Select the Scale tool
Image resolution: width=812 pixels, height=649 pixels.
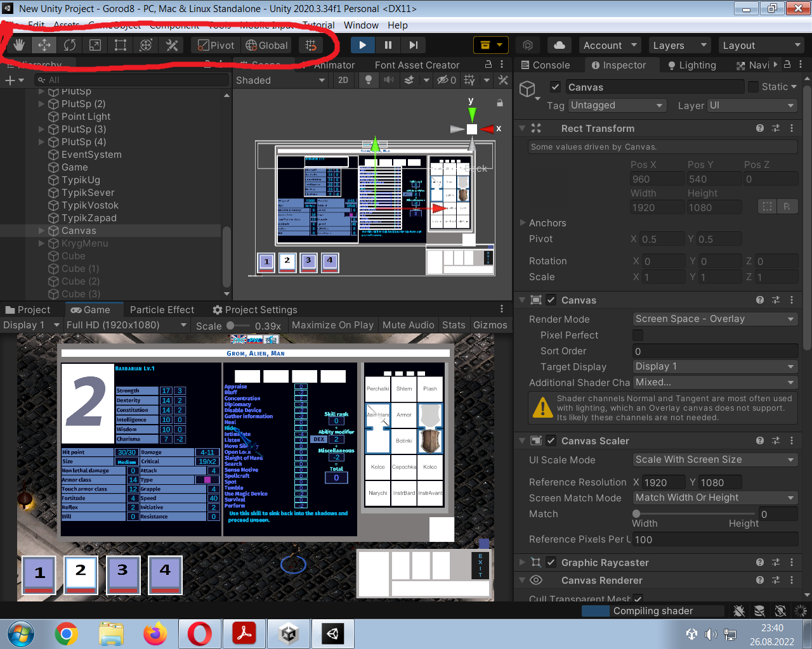tap(95, 45)
